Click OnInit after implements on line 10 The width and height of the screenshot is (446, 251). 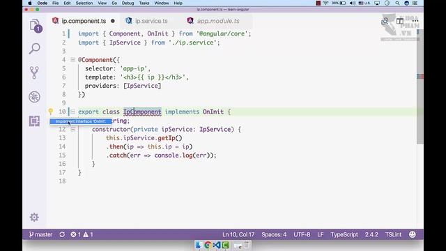tap(213, 112)
